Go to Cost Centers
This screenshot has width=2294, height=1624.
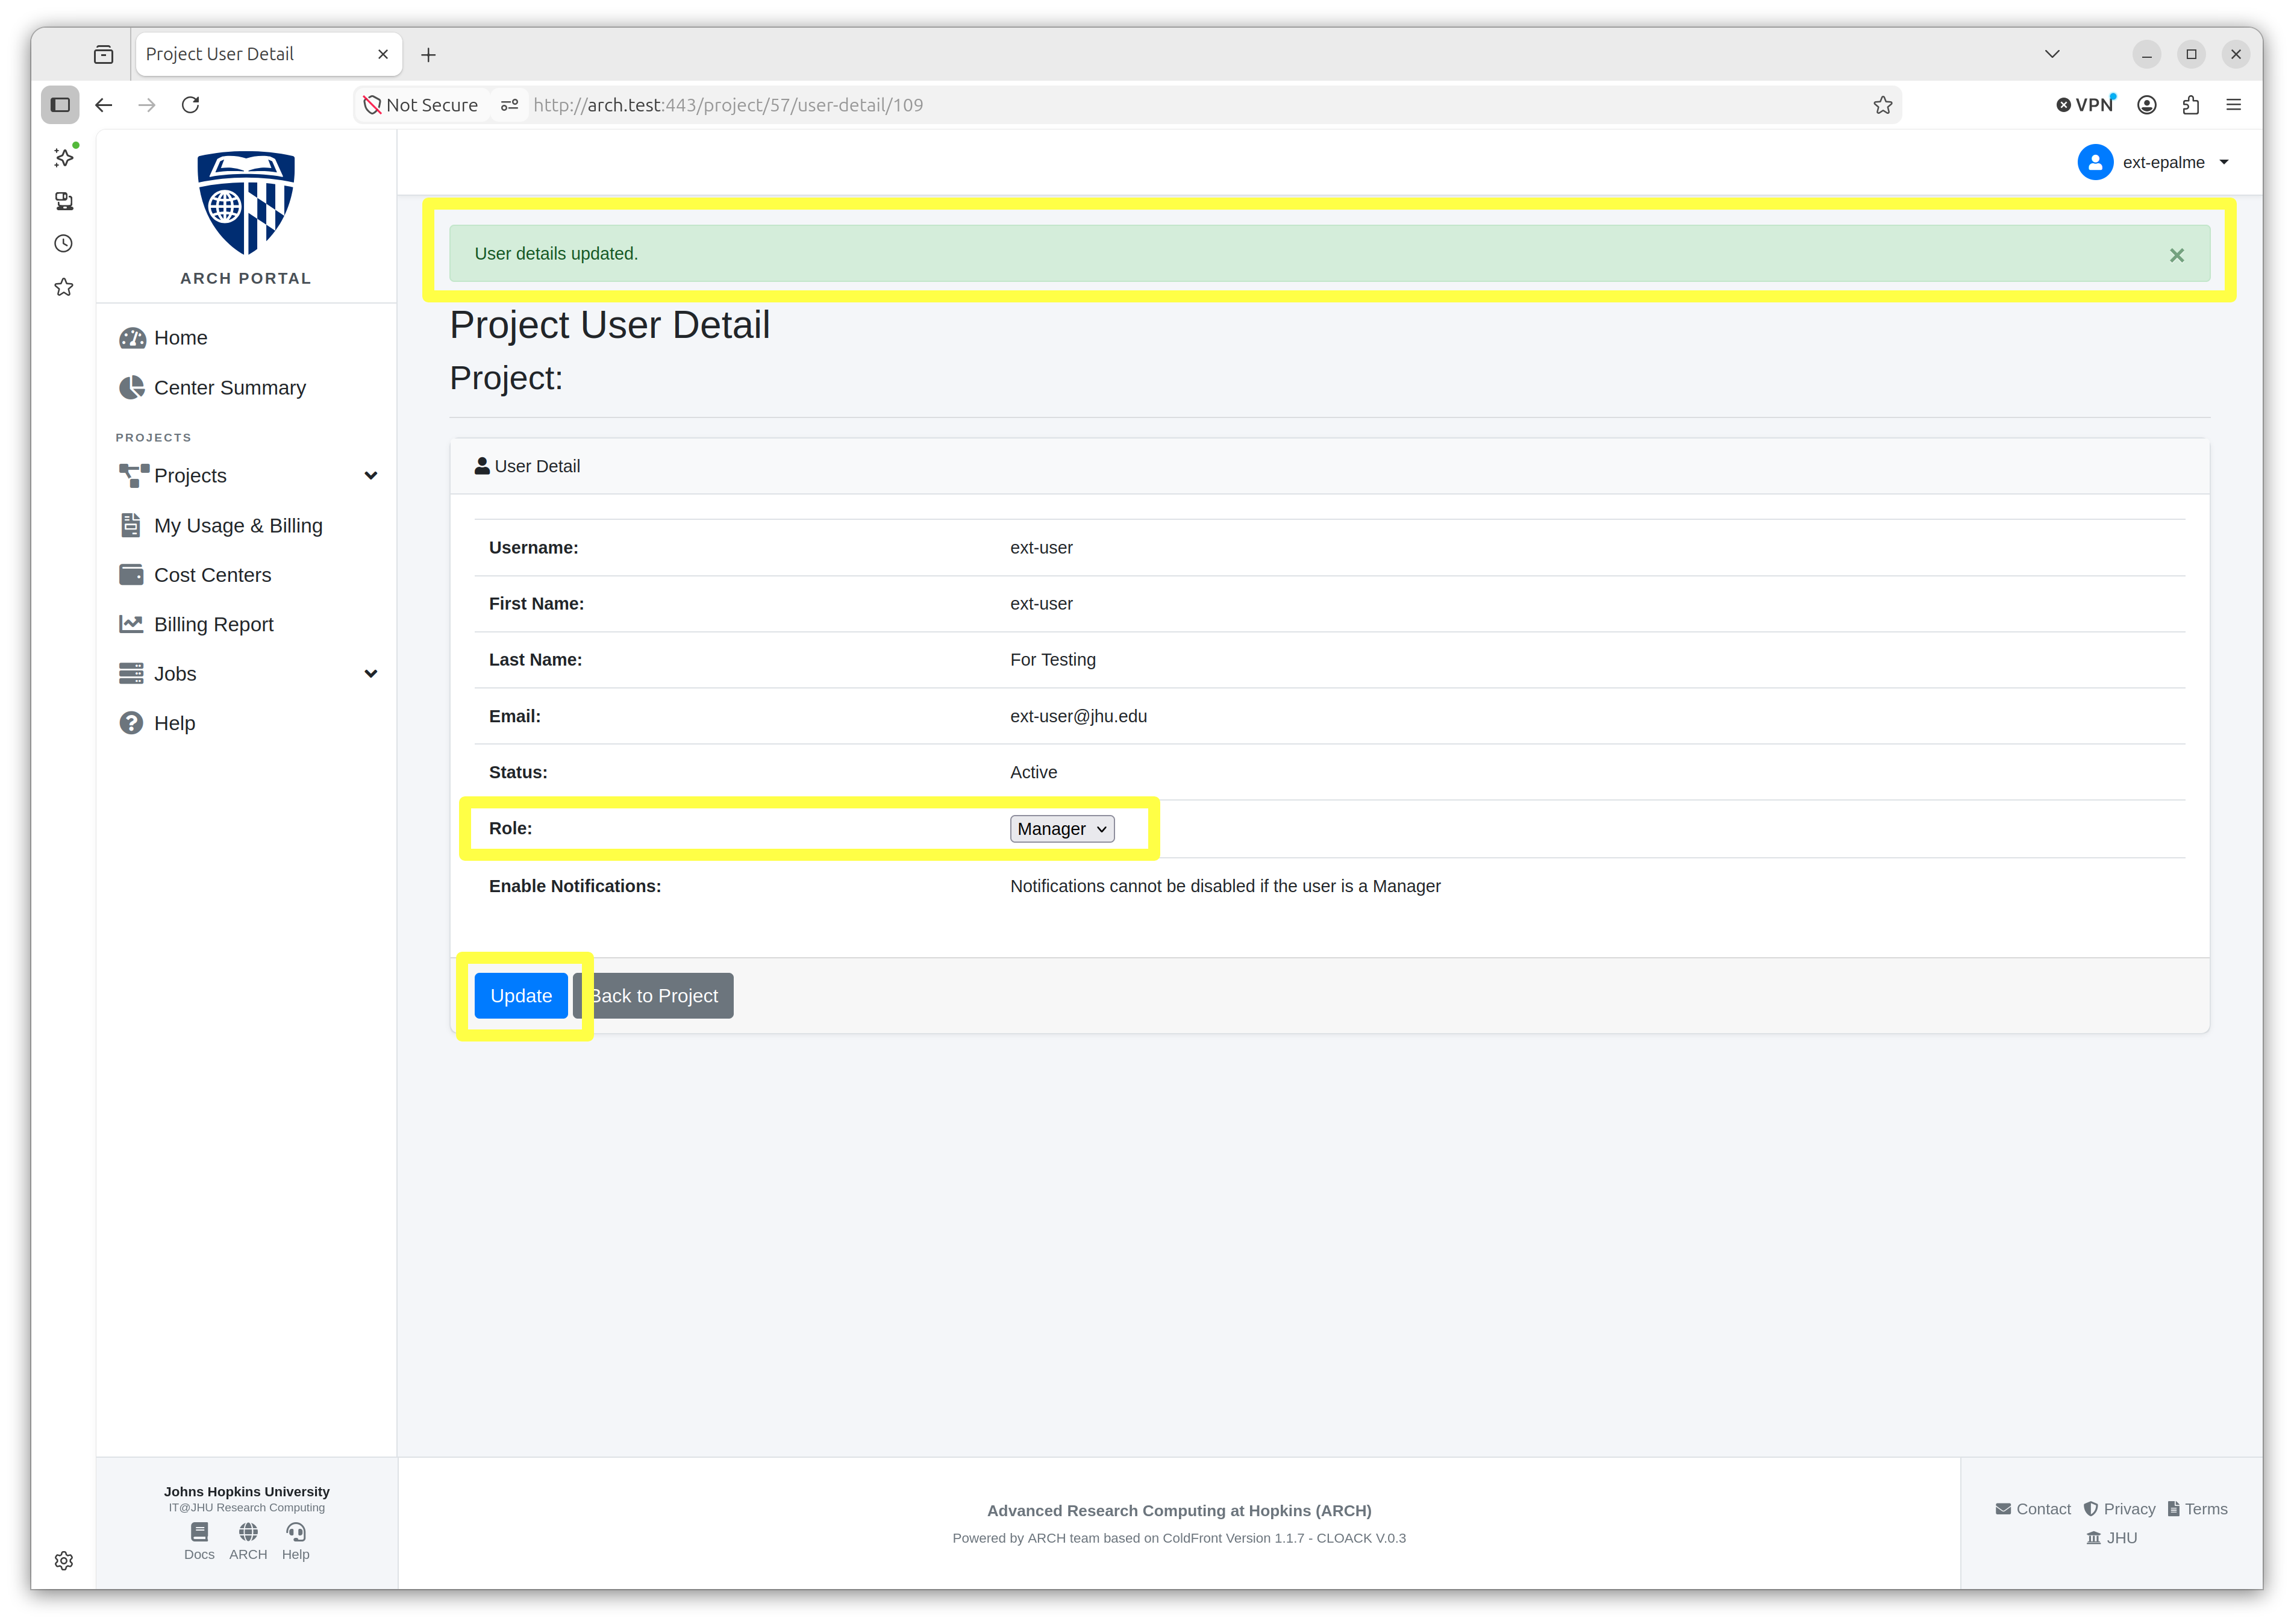point(212,575)
